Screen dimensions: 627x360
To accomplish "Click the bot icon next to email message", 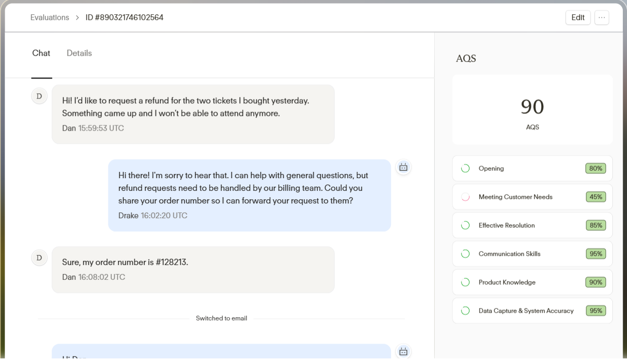I will 403,351.
